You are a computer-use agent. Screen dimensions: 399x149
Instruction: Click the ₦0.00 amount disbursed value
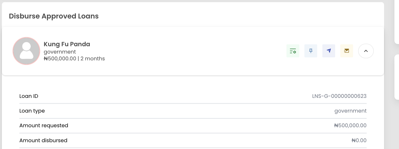click(x=359, y=140)
